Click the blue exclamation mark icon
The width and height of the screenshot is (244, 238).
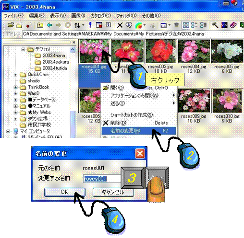[90, 25]
